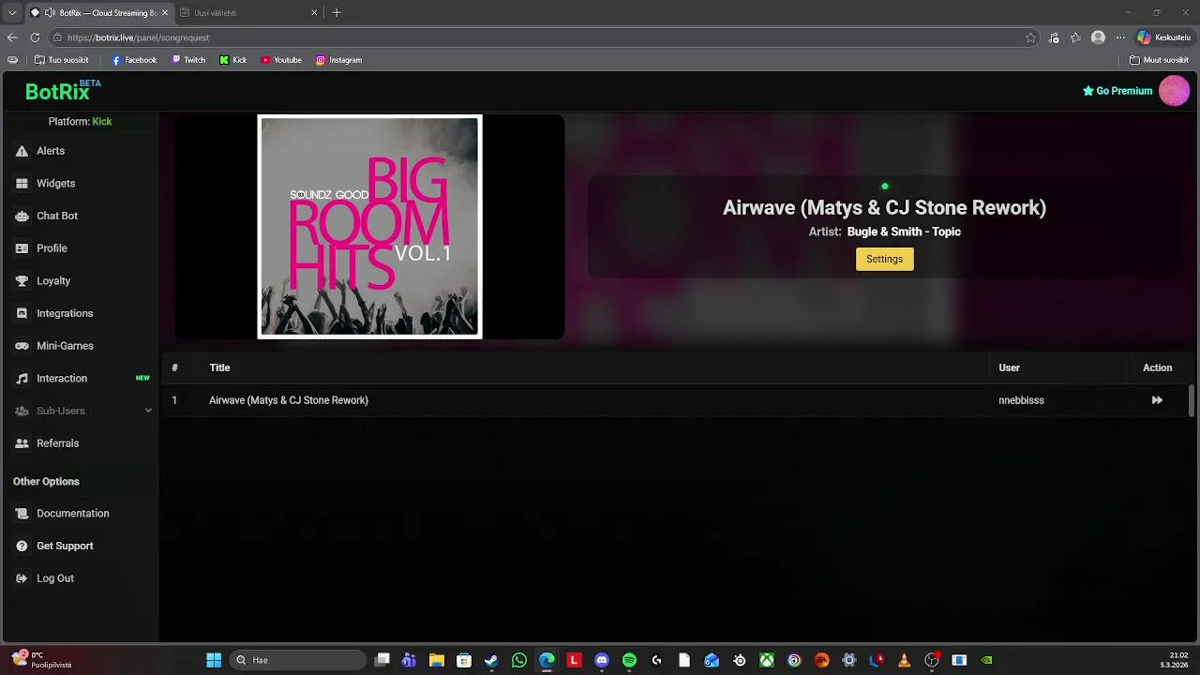Open Facebook bookmark
This screenshot has width=1200, height=675.
[x=134, y=60]
